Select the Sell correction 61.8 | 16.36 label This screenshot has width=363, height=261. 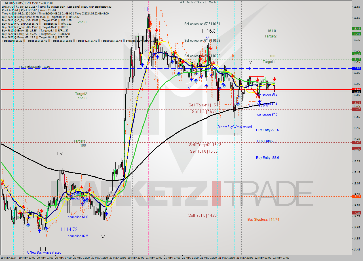click(x=202, y=41)
